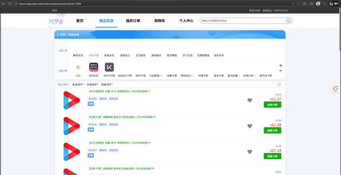Click the search magnifier icon
Viewport: 341px width, 175px height.
pyautogui.click(x=288, y=21)
